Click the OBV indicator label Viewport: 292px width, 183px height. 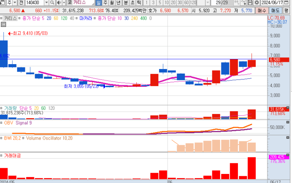click(9, 123)
